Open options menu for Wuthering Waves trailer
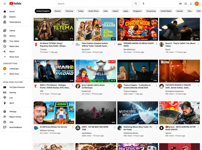The width and height of the screenshot is (202, 150). click(156, 127)
